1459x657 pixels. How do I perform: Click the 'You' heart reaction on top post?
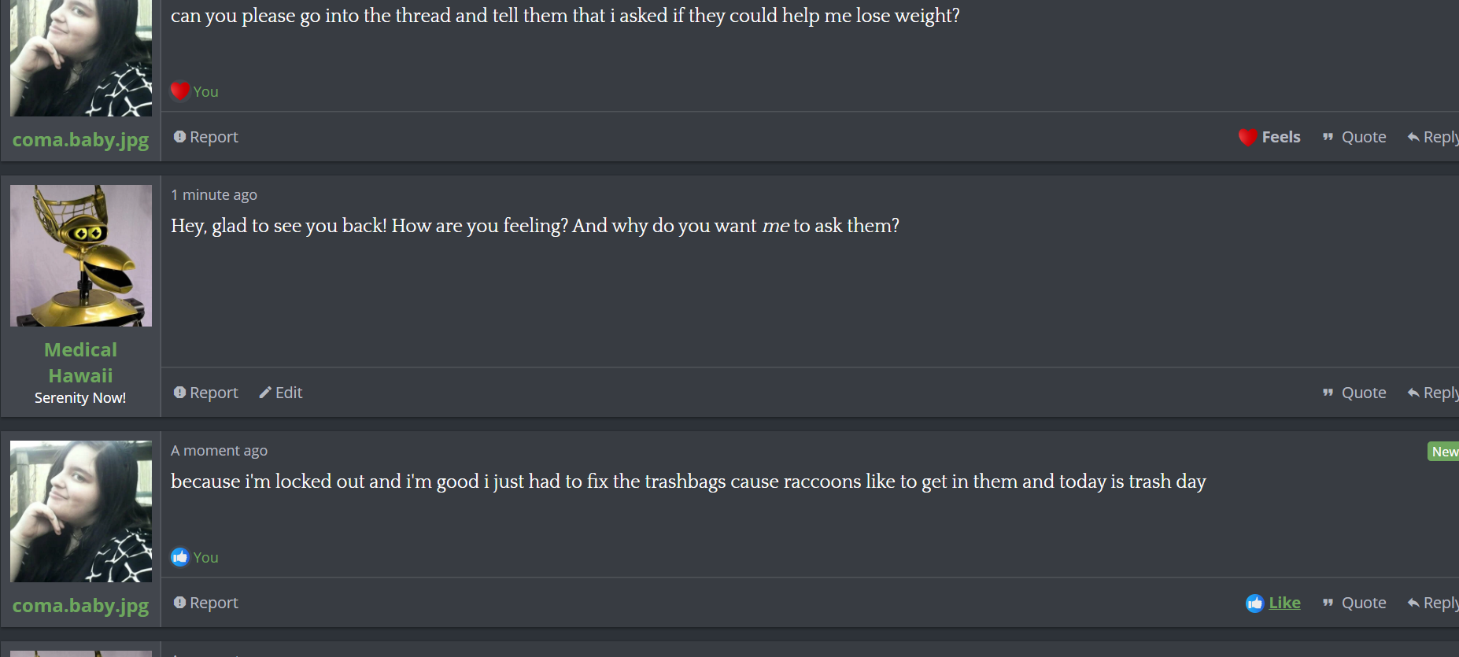(x=195, y=91)
